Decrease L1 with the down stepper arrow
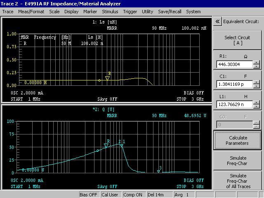The height and width of the screenshot is (198, 264). pyautogui.click(x=257, y=106)
